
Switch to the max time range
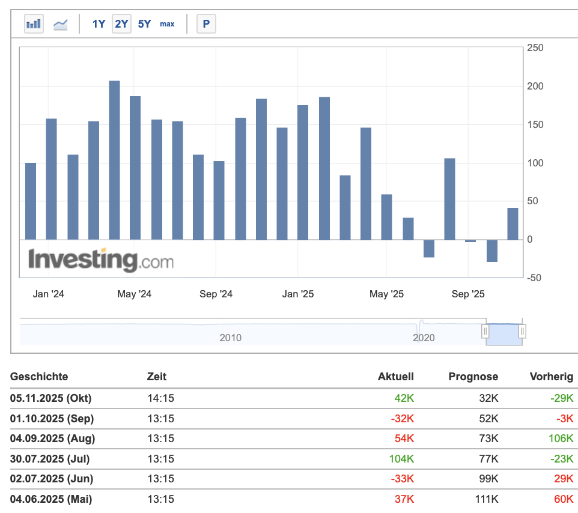pos(167,23)
